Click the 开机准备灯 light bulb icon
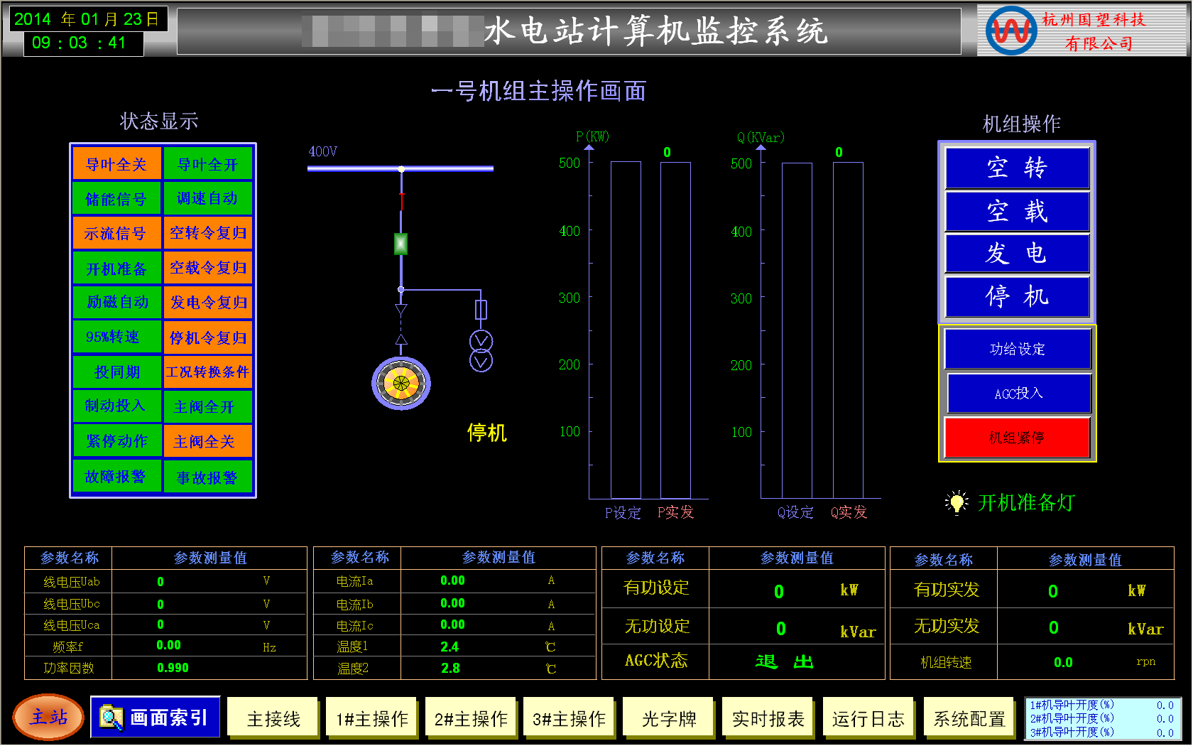 click(x=957, y=502)
